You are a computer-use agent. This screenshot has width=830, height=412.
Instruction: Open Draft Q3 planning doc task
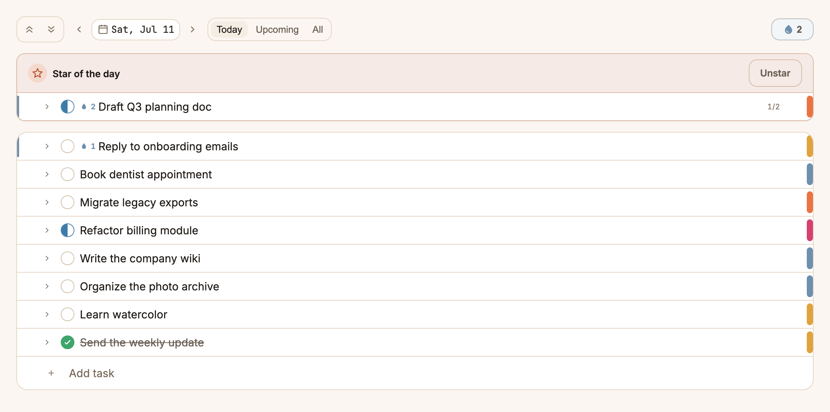(155, 107)
